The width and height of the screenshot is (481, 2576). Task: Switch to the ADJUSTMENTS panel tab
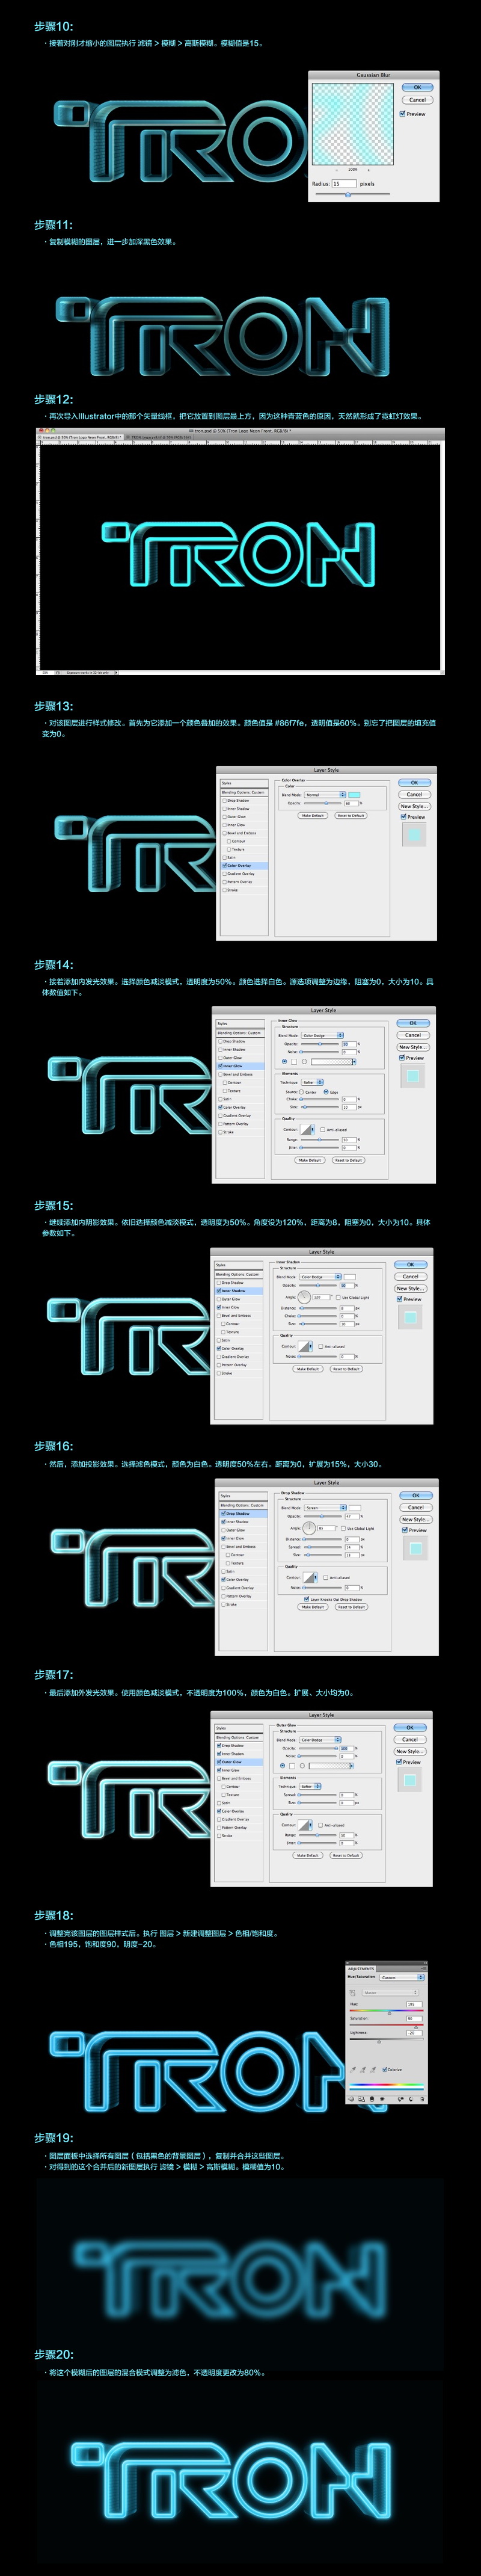(361, 1969)
